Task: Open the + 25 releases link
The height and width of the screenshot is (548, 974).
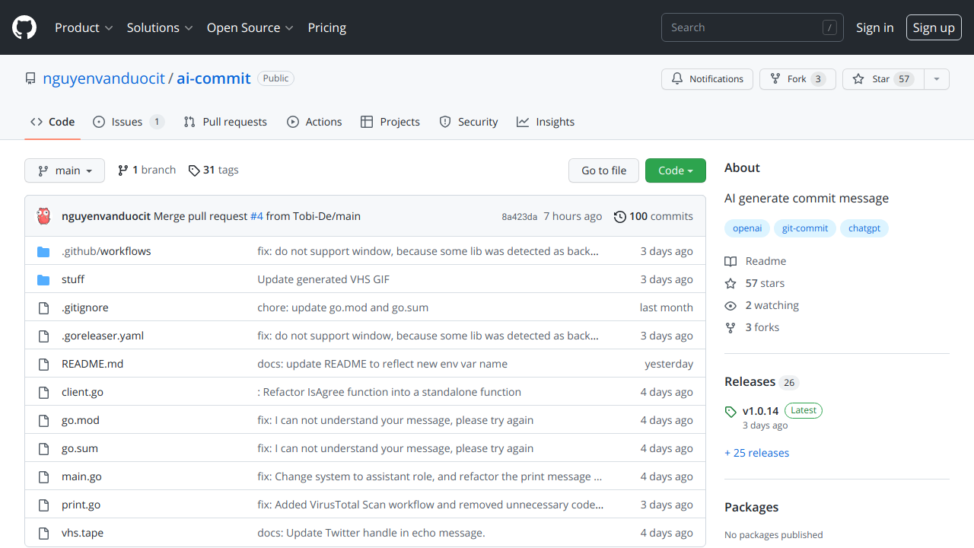Action: (x=756, y=453)
